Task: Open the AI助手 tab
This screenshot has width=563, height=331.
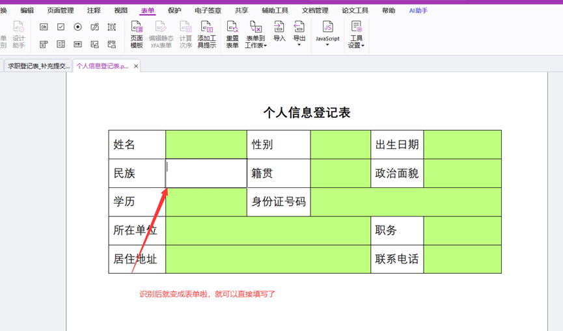Action: [x=419, y=10]
